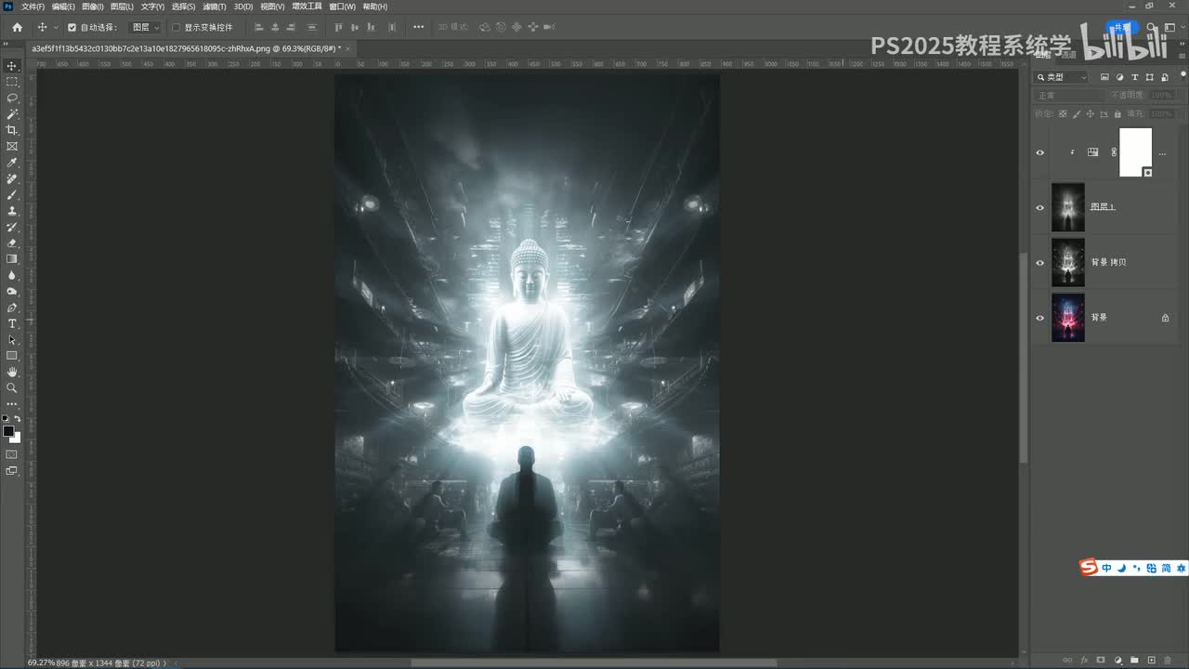Open the edit toolbar three-dots menu
This screenshot has height=669, width=1189.
point(12,404)
